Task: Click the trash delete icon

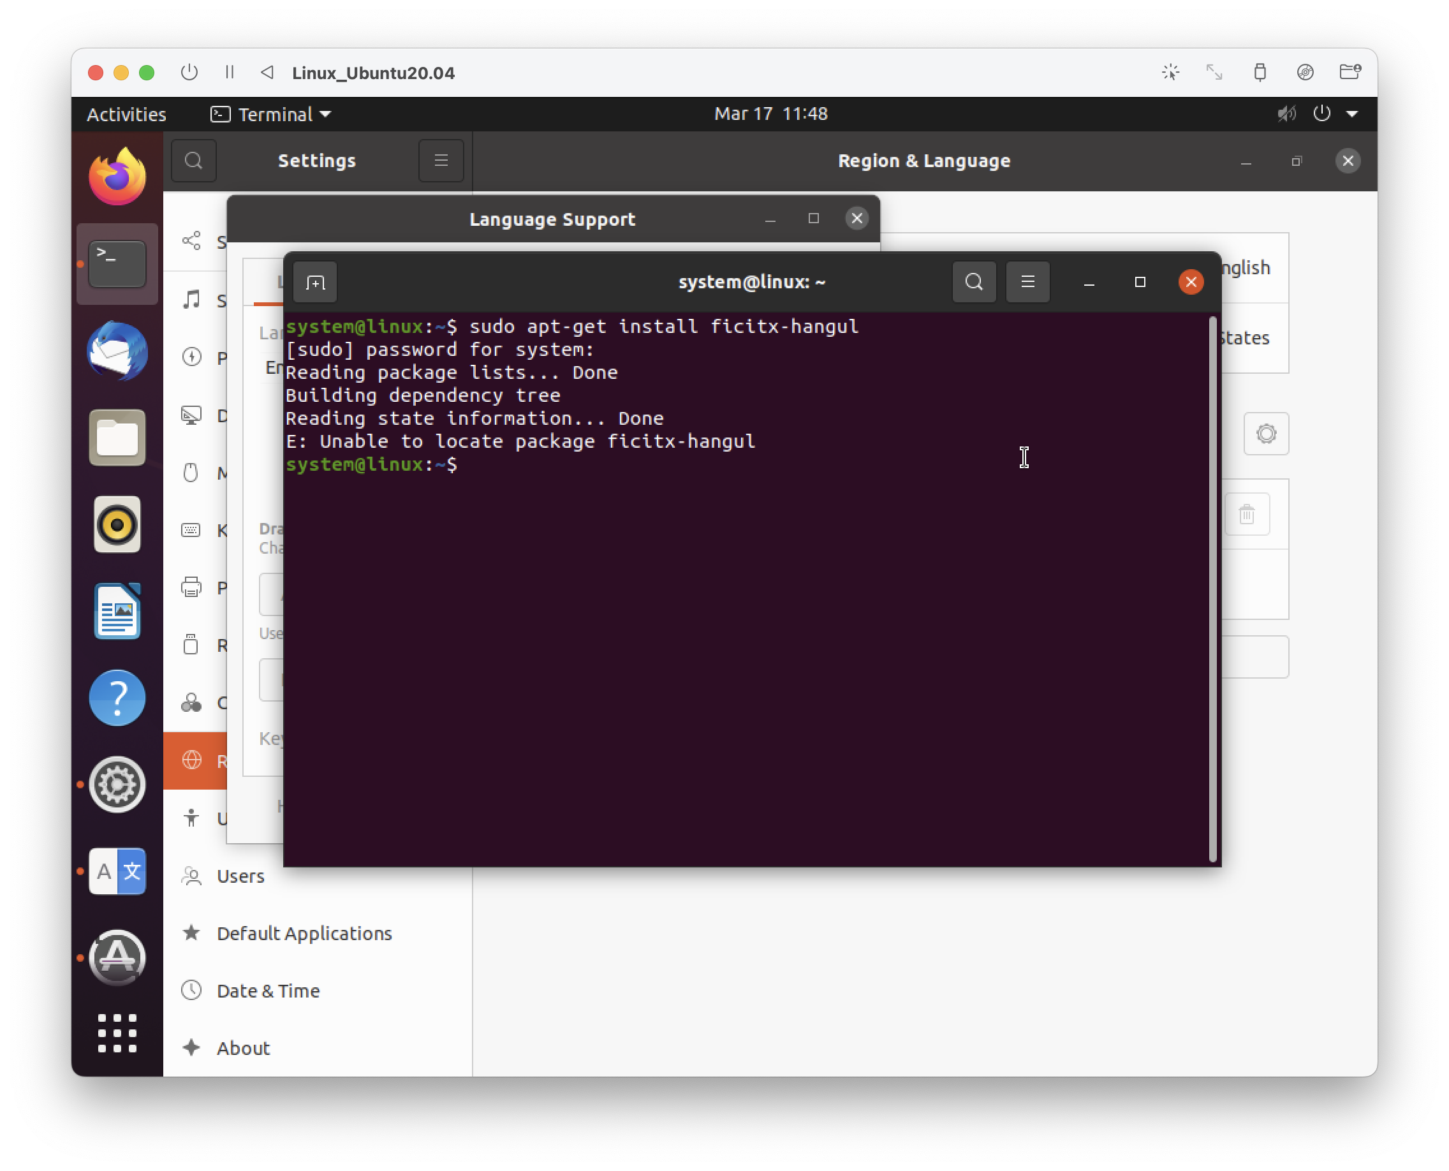Action: [1247, 515]
